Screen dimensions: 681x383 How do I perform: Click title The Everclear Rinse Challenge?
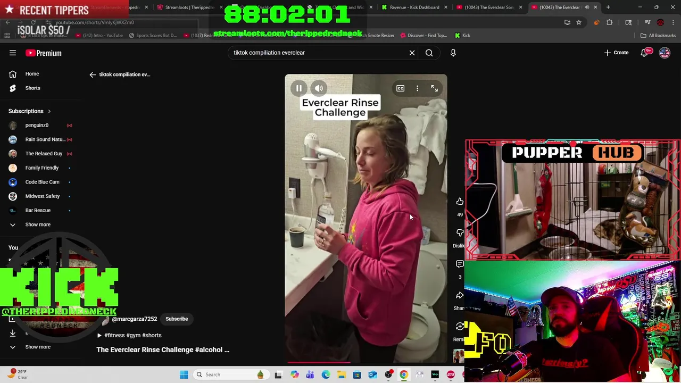(163, 350)
